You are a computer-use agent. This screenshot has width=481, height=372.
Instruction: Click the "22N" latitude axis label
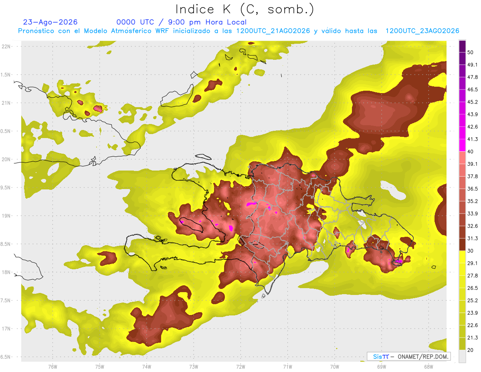click(6, 46)
